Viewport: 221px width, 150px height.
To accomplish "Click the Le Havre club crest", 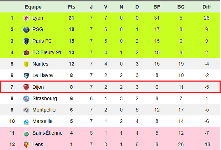I will pyautogui.click(x=26, y=75).
